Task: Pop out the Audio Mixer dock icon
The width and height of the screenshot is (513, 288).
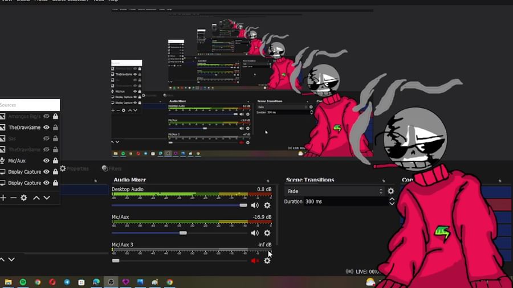Action: (268, 180)
